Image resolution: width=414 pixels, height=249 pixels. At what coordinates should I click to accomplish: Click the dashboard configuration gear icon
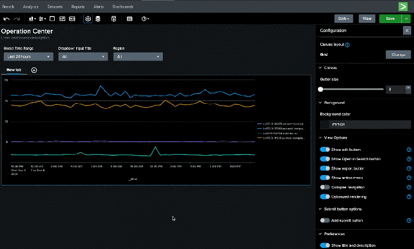(88, 19)
